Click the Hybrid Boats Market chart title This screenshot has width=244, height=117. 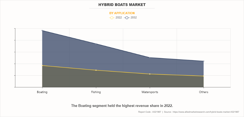[122, 5]
